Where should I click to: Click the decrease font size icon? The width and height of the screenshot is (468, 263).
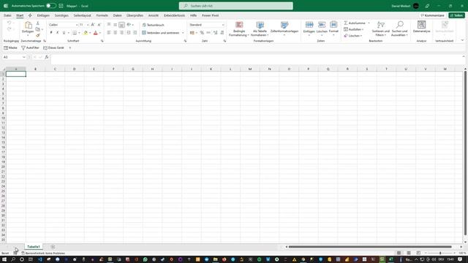point(99,25)
